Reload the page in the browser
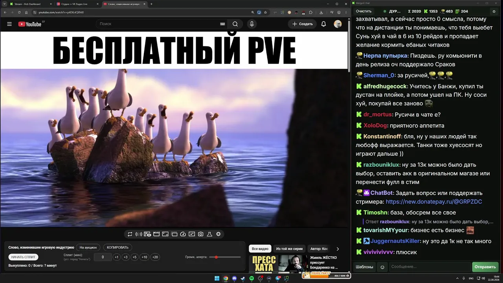The height and width of the screenshot is (283, 503). 19,12
